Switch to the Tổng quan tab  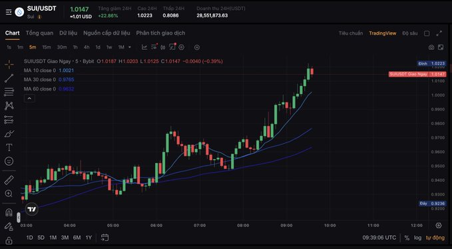pyautogui.click(x=39, y=33)
